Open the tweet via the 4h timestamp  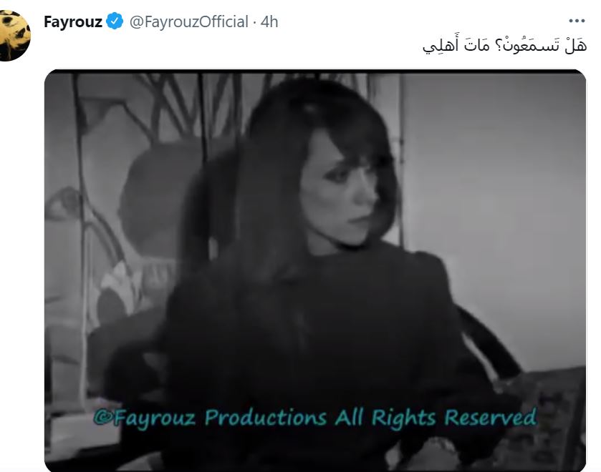tap(269, 22)
